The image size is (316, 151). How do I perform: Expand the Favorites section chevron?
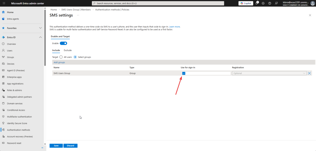tap(40, 28)
